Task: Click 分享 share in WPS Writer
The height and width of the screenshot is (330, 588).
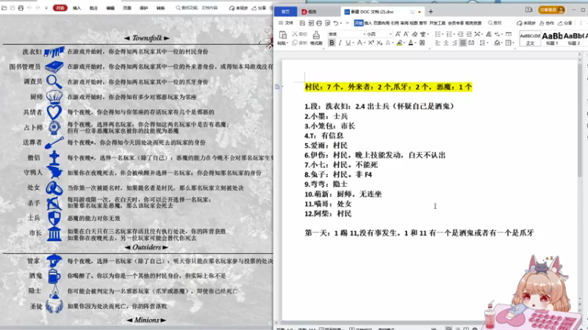Action: pyautogui.click(x=564, y=23)
